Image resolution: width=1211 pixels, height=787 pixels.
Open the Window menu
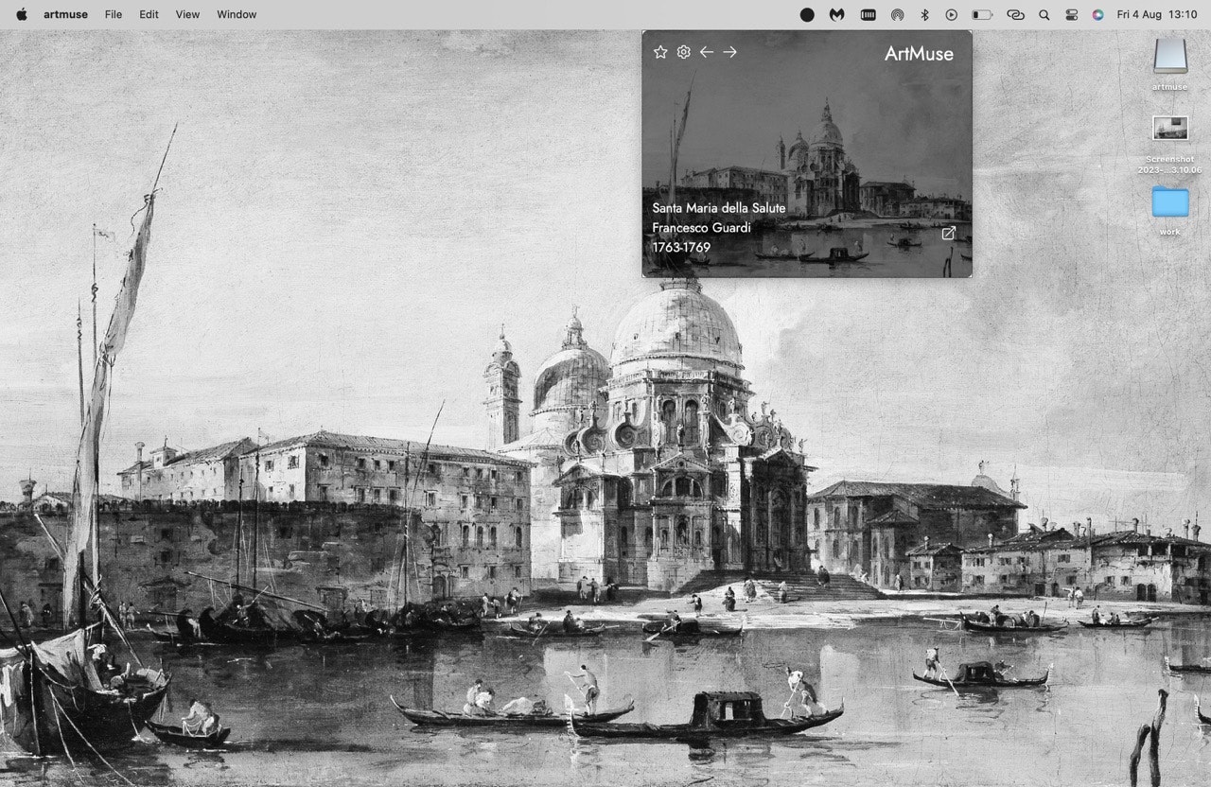tap(237, 14)
